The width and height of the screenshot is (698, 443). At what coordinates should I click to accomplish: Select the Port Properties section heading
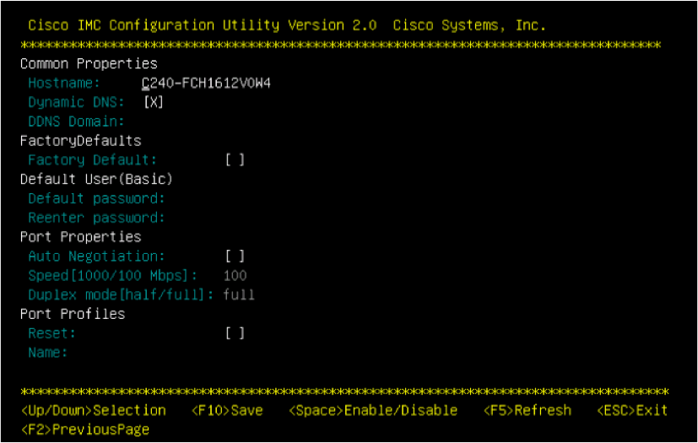(x=80, y=237)
